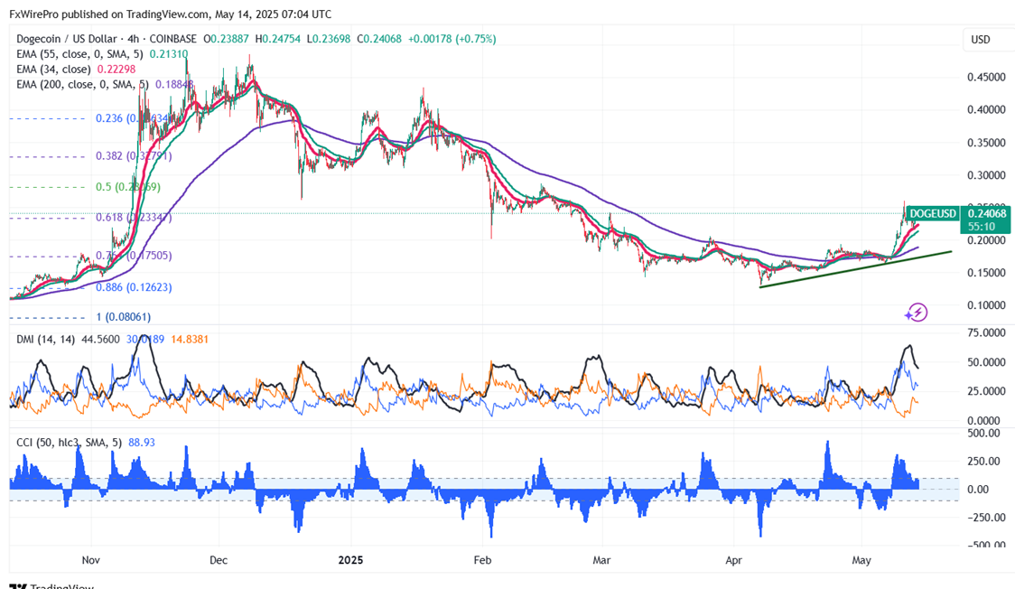Click the May label on time axis
Image resolution: width=1015 pixels, height=589 pixels.
point(861,560)
